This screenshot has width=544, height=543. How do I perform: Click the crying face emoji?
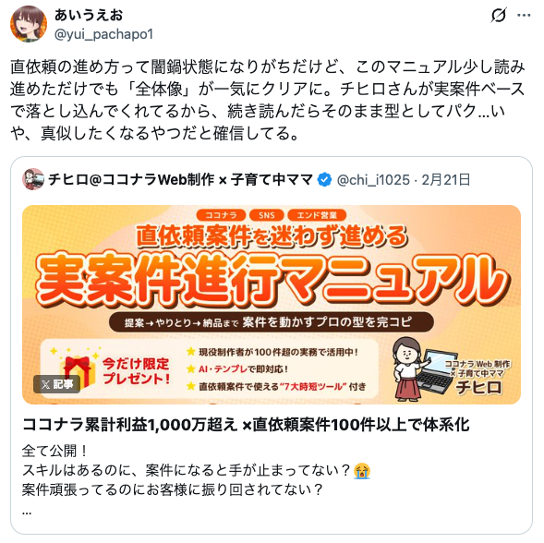coord(362,471)
